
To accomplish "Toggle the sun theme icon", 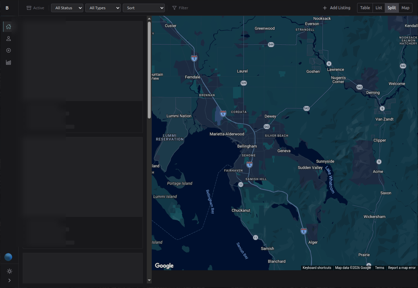I will point(9,271).
